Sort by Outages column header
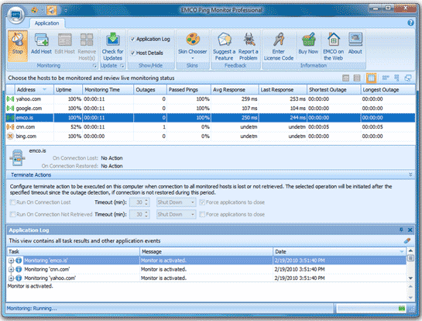This screenshot has height=321, width=422. coord(150,90)
